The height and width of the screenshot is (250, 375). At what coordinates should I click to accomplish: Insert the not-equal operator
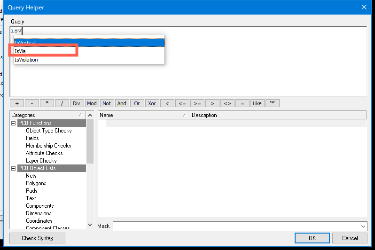227,103
